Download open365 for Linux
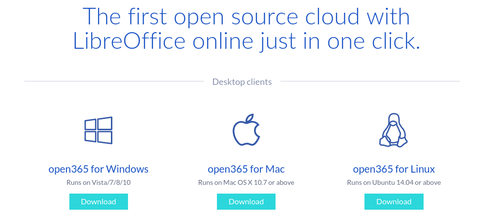Screen dimensions: 491x217 [x=394, y=202]
